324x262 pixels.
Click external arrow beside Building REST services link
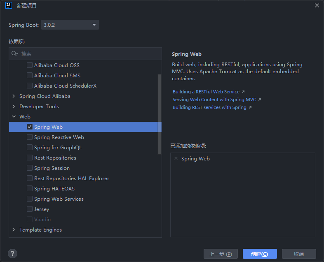[x=250, y=107]
